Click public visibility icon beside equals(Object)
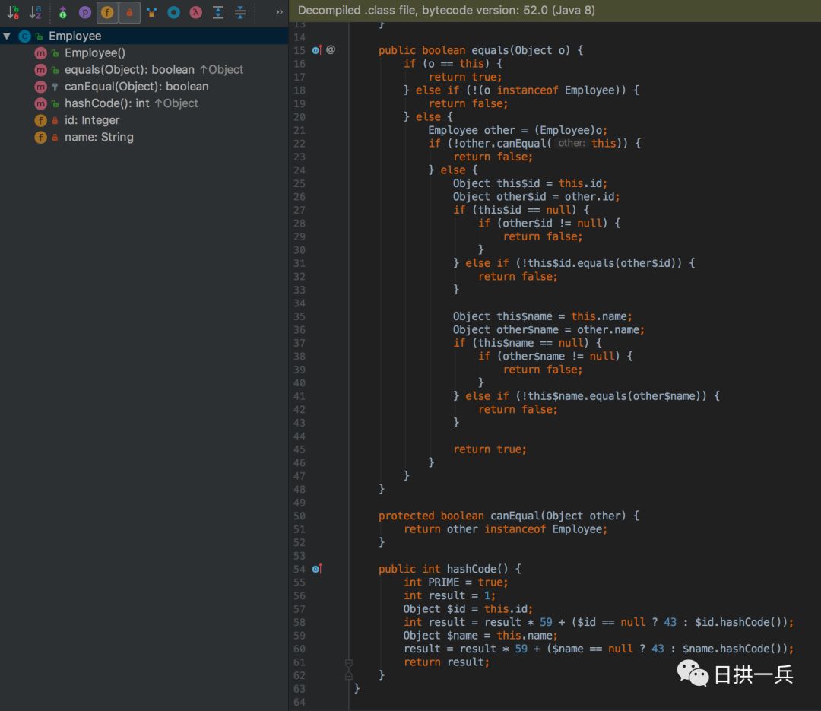Screen dimensions: 821x711 55,70
